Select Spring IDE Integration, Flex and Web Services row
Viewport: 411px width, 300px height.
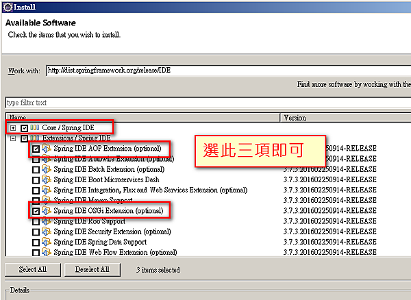pyautogui.click(x=151, y=190)
